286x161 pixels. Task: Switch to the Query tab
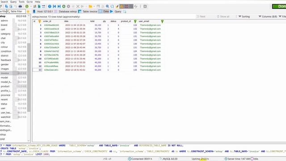tap(116, 12)
